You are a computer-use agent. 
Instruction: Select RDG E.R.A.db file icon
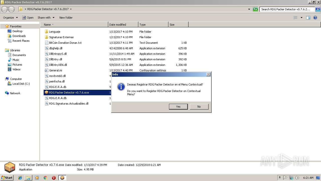(46, 87)
